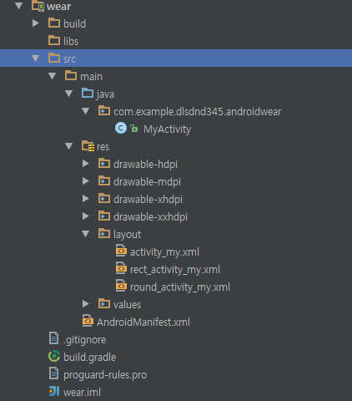Expand the drawable-hdpi folder arrow
352x401 pixels.
(x=86, y=164)
